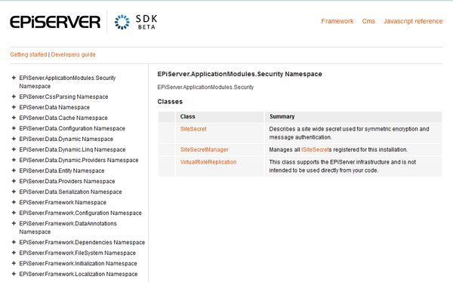Expand EPiServer.CssParsing Namespace node
The height and width of the screenshot is (282, 453).
pyautogui.click(x=14, y=97)
